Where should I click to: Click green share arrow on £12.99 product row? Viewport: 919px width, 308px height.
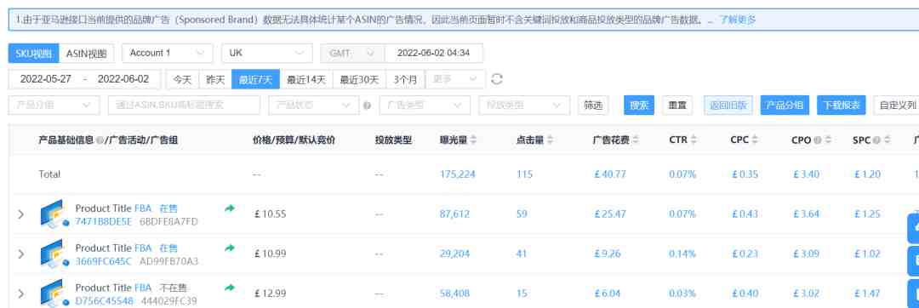point(230,288)
